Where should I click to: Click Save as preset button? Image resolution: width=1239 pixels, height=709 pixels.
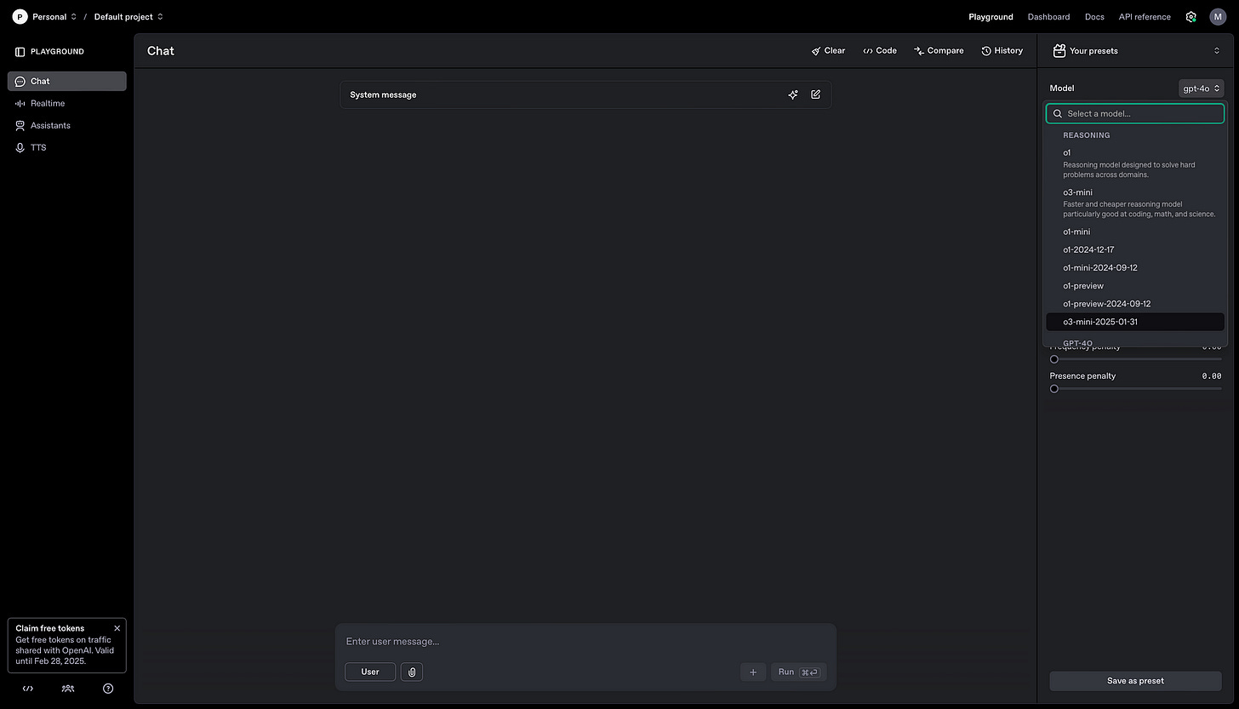1135,681
